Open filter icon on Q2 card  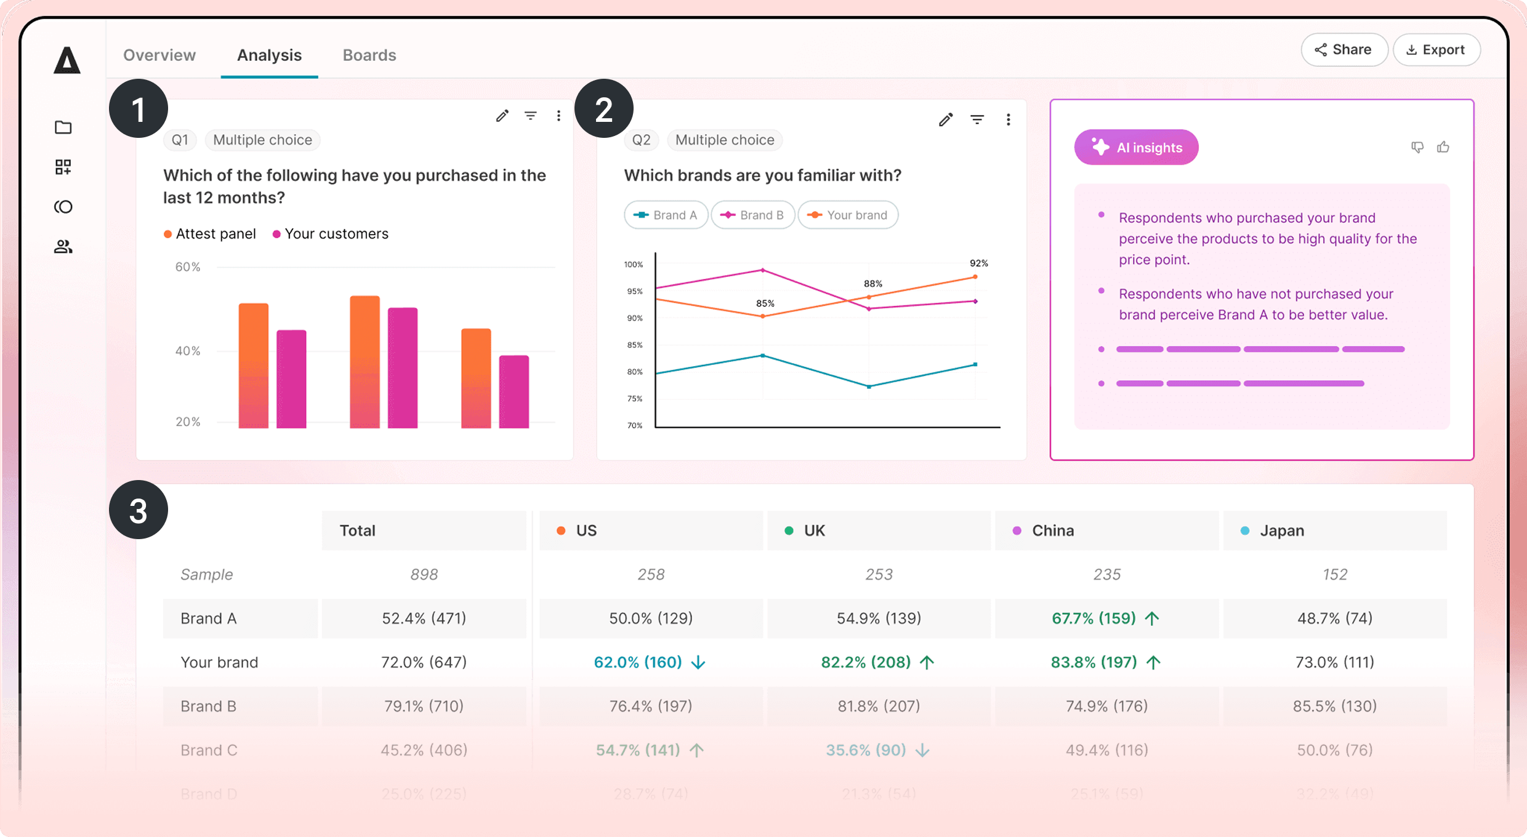tap(977, 119)
